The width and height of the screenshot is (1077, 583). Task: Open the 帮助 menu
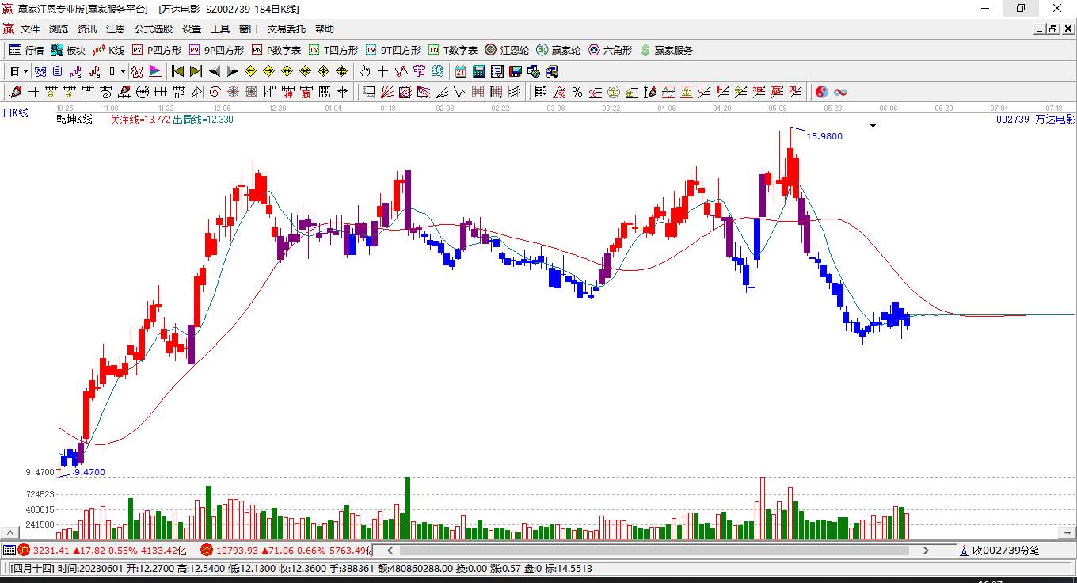click(325, 29)
